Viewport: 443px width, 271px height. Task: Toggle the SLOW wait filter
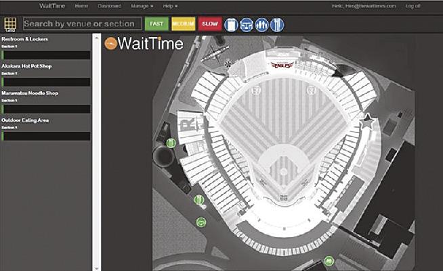point(210,24)
